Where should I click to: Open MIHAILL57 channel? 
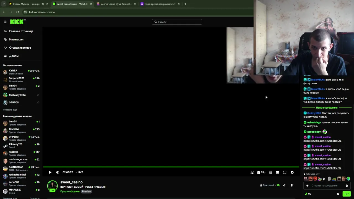[x=21, y=191]
